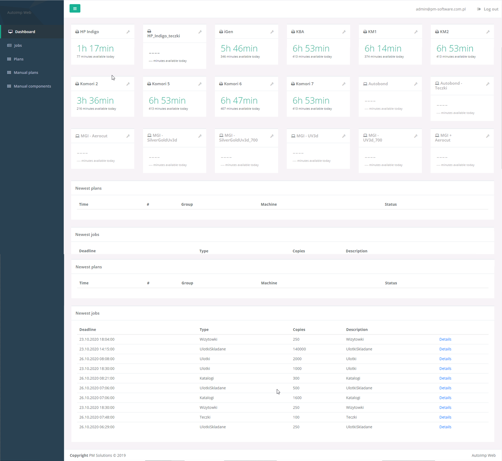This screenshot has width=502, height=461.
Task: Click the wrench icon on KBA card
Action: tap(344, 32)
